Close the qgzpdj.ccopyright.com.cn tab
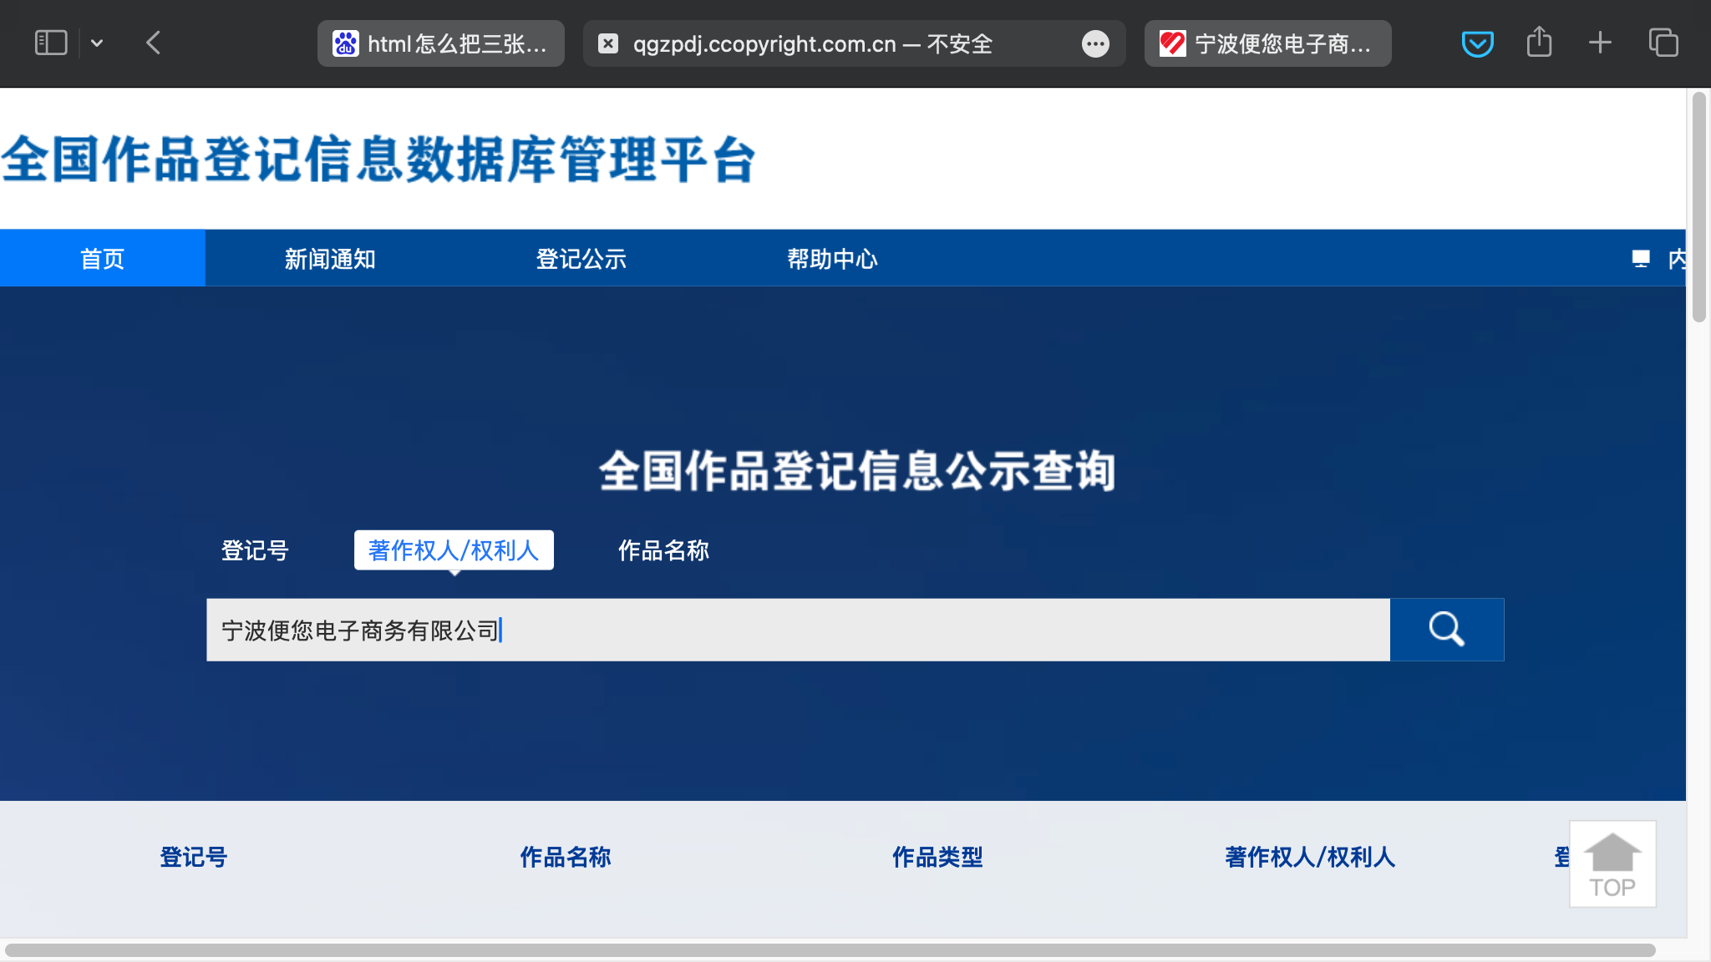 click(x=608, y=43)
